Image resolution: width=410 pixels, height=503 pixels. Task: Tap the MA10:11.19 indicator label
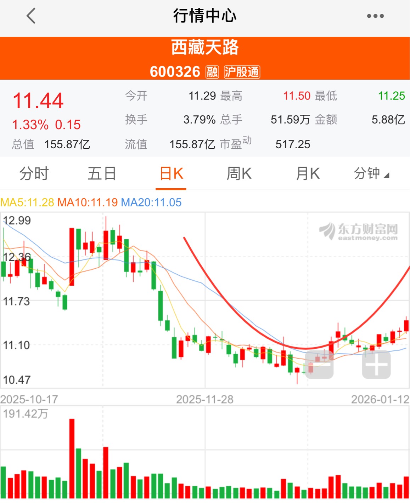(x=88, y=202)
